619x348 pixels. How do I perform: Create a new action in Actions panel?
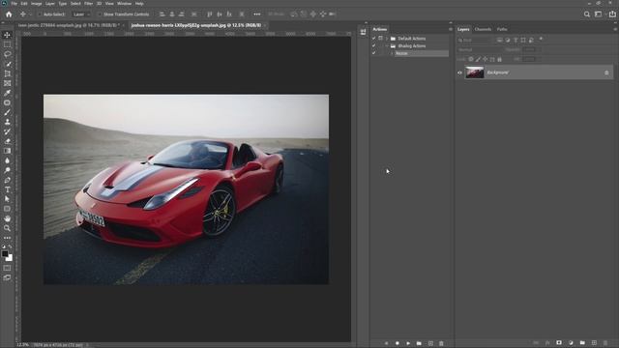430,343
